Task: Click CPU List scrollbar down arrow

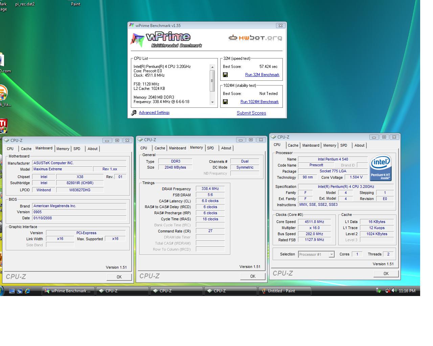Action: click(212, 102)
